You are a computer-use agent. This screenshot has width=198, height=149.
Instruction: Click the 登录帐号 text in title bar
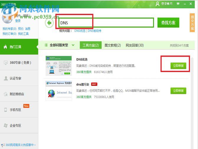(x=167, y=4)
